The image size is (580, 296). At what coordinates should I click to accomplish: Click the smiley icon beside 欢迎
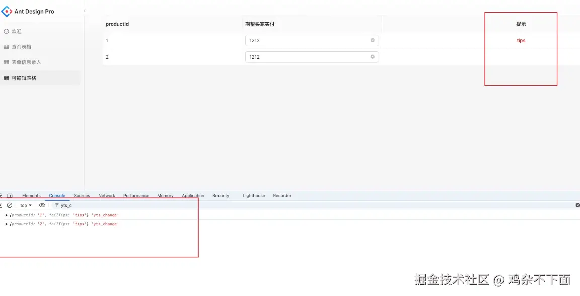coord(6,31)
